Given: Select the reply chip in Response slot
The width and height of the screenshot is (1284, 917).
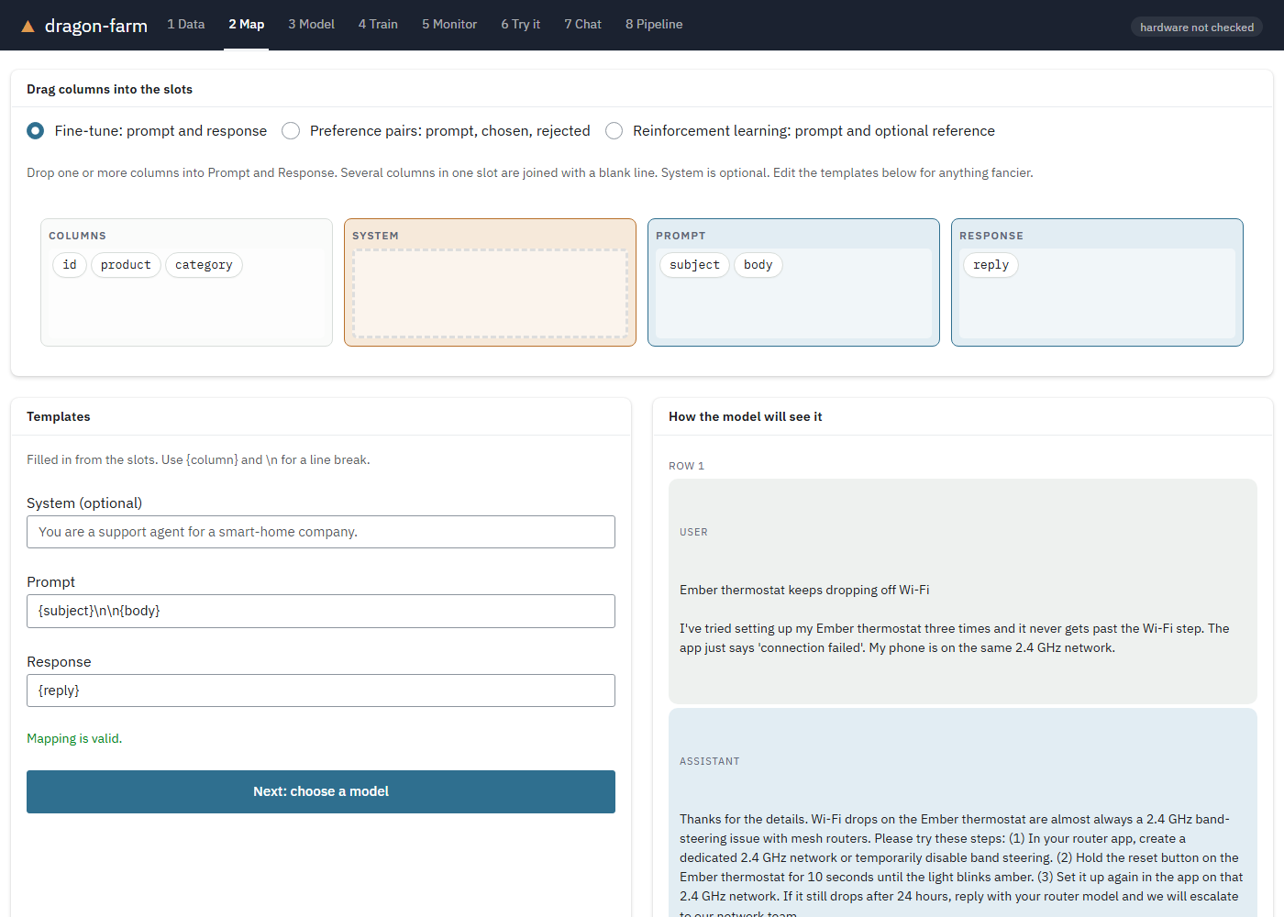Looking at the screenshot, I should pyautogui.click(x=991, y=265).
